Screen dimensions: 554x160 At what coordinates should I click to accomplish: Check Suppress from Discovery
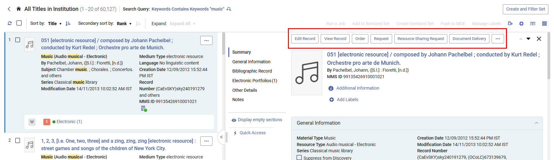299,158
